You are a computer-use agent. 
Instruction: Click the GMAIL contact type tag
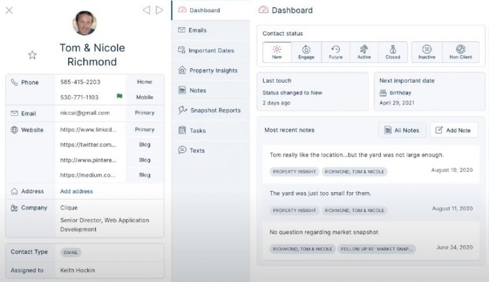pos(71,252)
